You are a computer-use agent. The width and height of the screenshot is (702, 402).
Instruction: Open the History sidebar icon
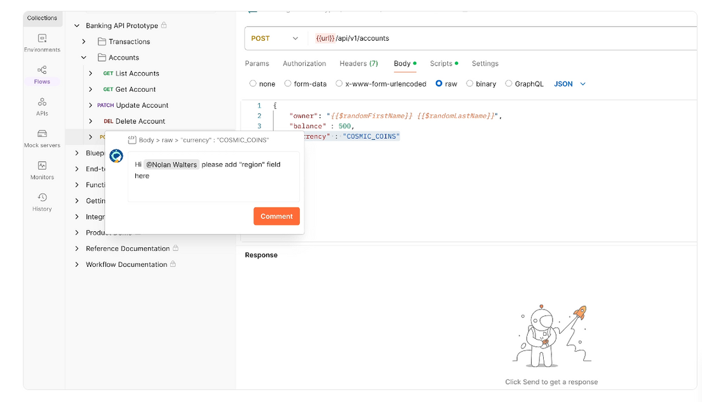42,201
